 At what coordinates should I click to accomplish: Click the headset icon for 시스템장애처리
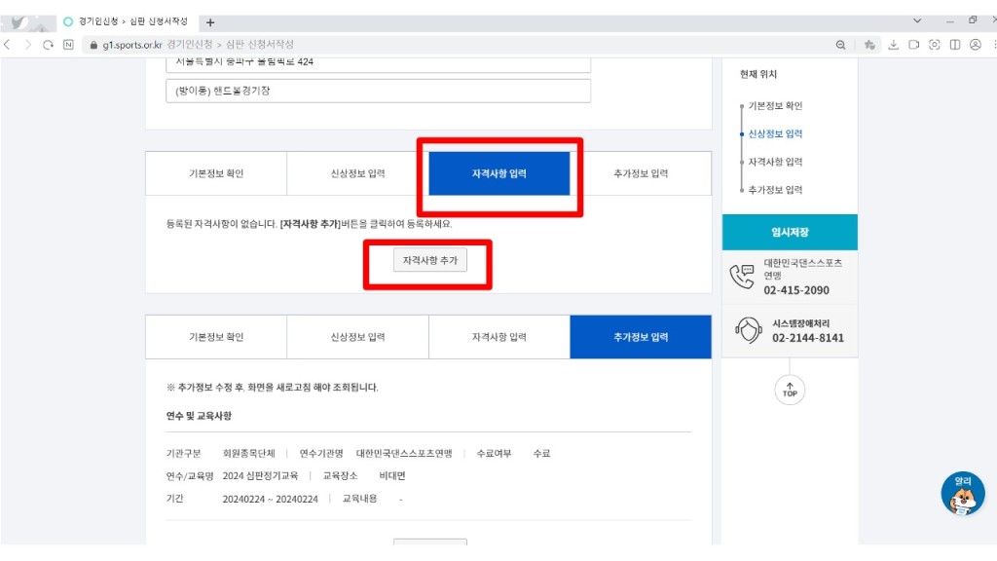pyautogui.click(x=747, y=330)
